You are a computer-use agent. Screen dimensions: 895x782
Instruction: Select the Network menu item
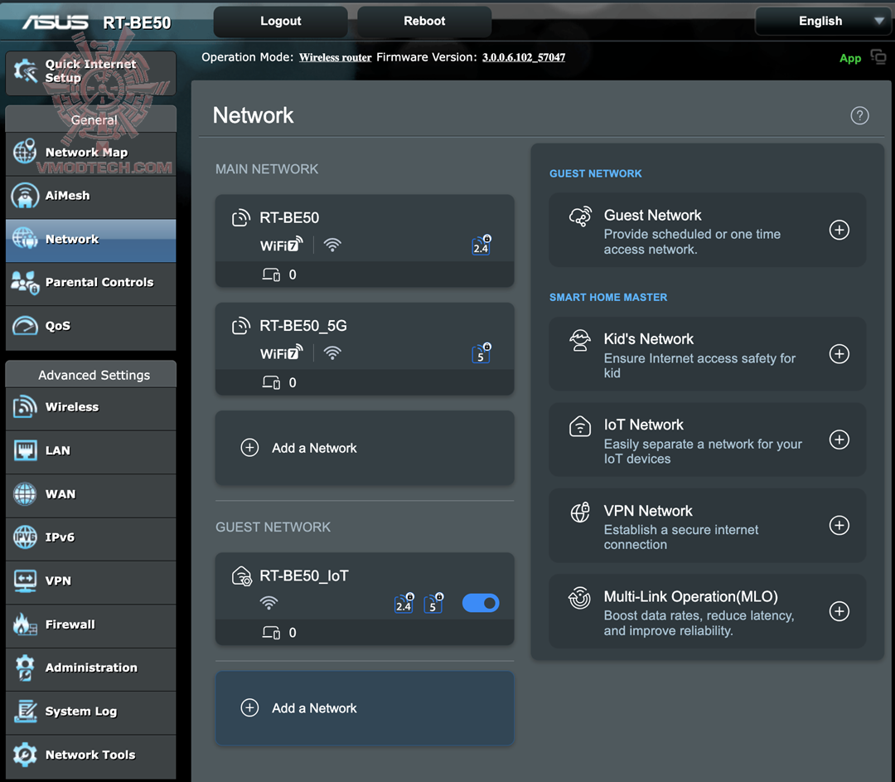(91, 240)
